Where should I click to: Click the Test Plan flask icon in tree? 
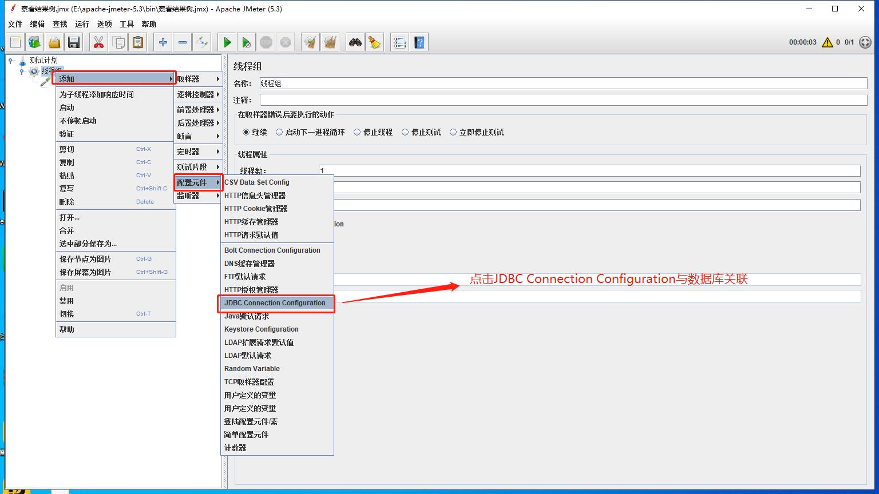coord(22,60)
